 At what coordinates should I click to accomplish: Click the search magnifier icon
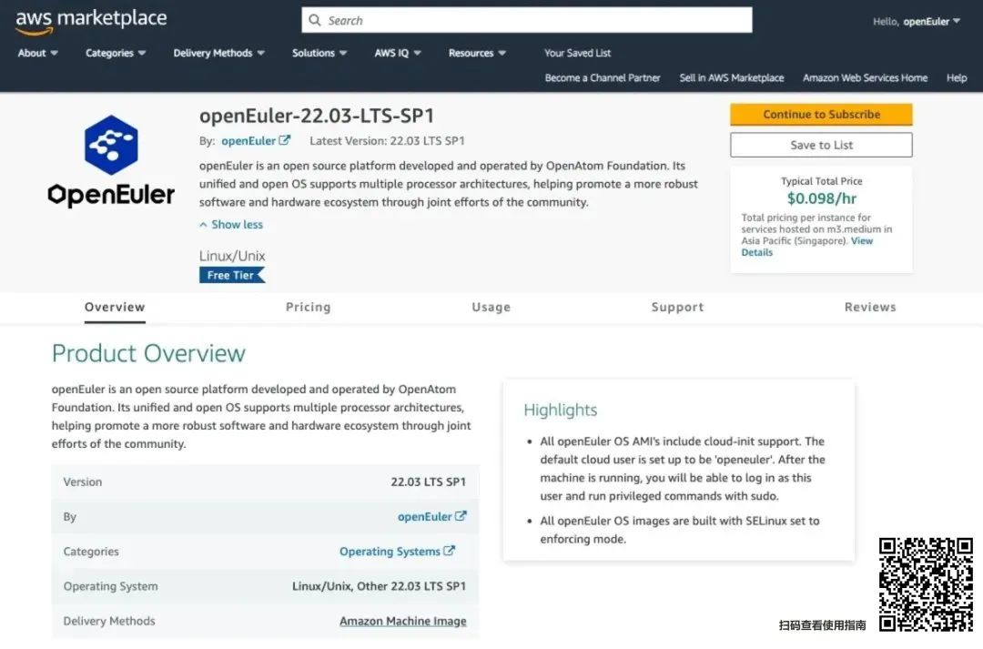tap(315, 20)
